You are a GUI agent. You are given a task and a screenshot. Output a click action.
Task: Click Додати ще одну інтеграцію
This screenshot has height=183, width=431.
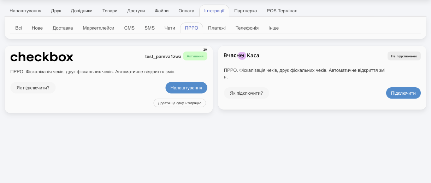point(179,103)
